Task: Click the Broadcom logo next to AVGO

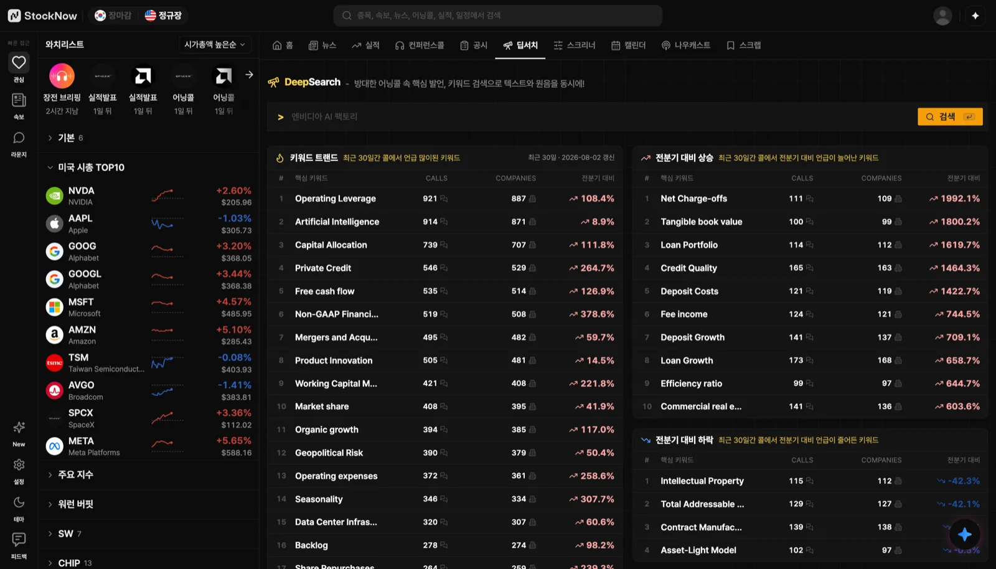Action: click(55, 390)
